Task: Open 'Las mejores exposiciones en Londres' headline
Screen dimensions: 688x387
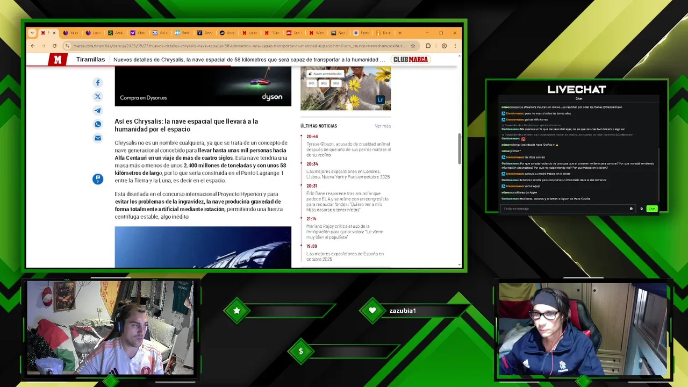Action: point(348,174)
